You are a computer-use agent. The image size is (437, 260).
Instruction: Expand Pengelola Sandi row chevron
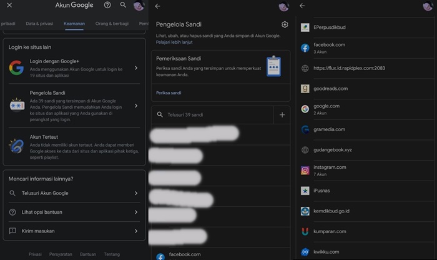click(136, 106)
